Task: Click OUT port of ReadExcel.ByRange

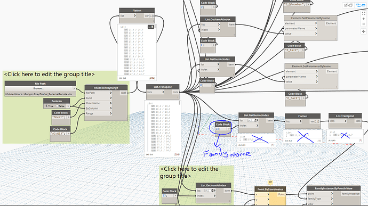Action: click(x=123, y=93)
